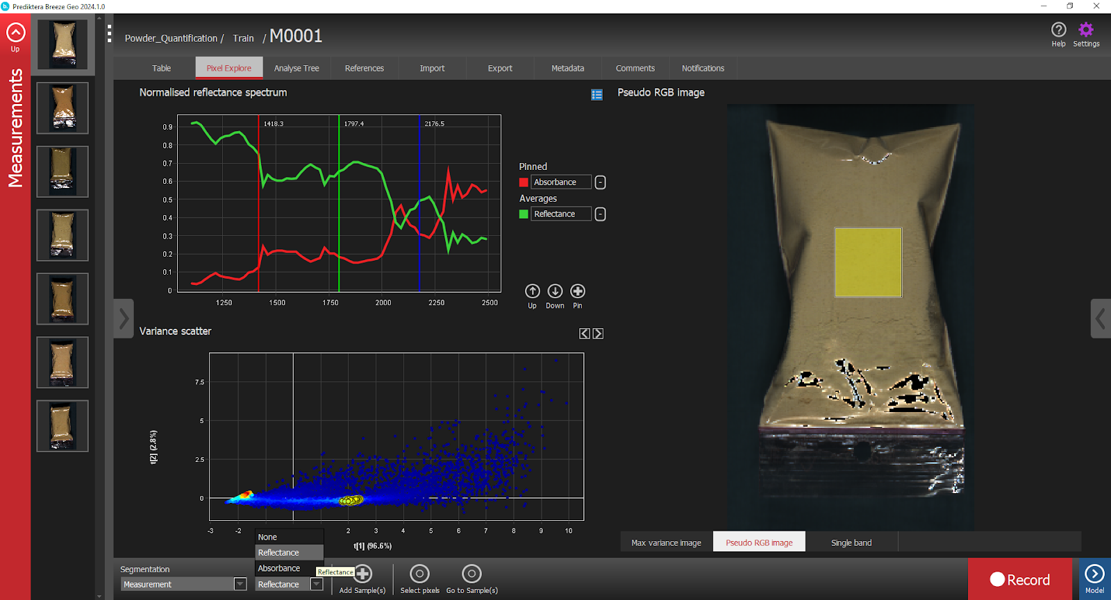Screen dimensions: 1111x600
Task: Click the Down arrow spectrum icon
Action: [555, 291]
